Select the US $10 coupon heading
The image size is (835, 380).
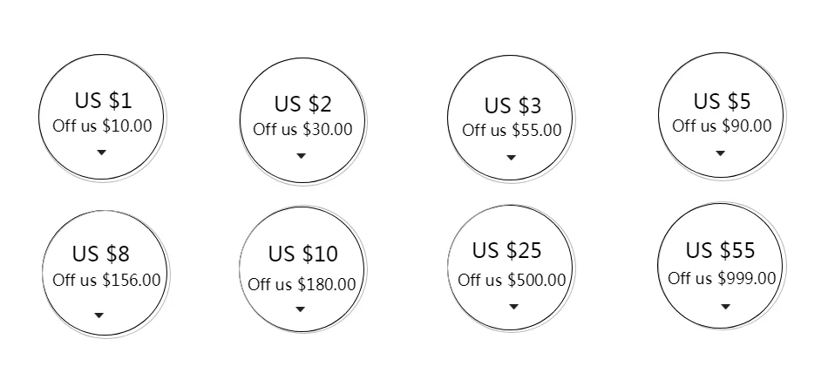(303, 254)
